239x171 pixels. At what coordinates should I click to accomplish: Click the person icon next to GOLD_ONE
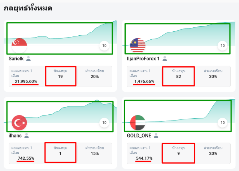(x=156, y=136)
